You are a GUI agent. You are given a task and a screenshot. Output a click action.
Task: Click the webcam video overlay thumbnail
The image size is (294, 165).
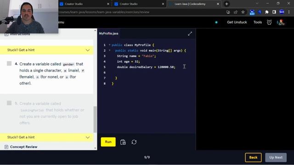[29, 16]
